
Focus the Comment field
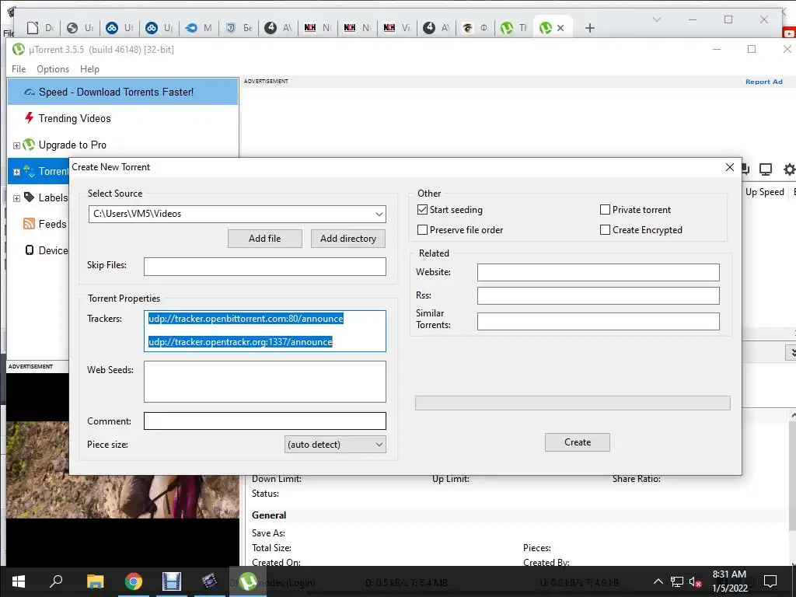pyautogui.click(x=265, y=421)
